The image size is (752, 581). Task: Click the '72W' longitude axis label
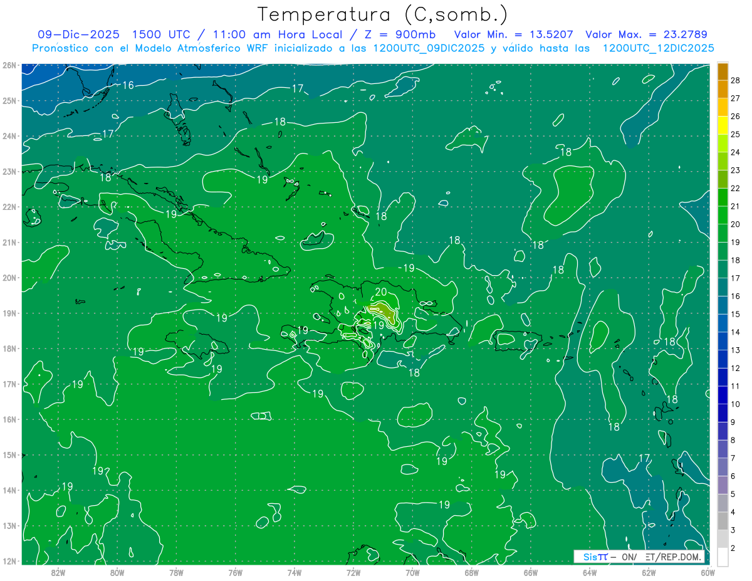pyautogui.click(x=353, y=572)
